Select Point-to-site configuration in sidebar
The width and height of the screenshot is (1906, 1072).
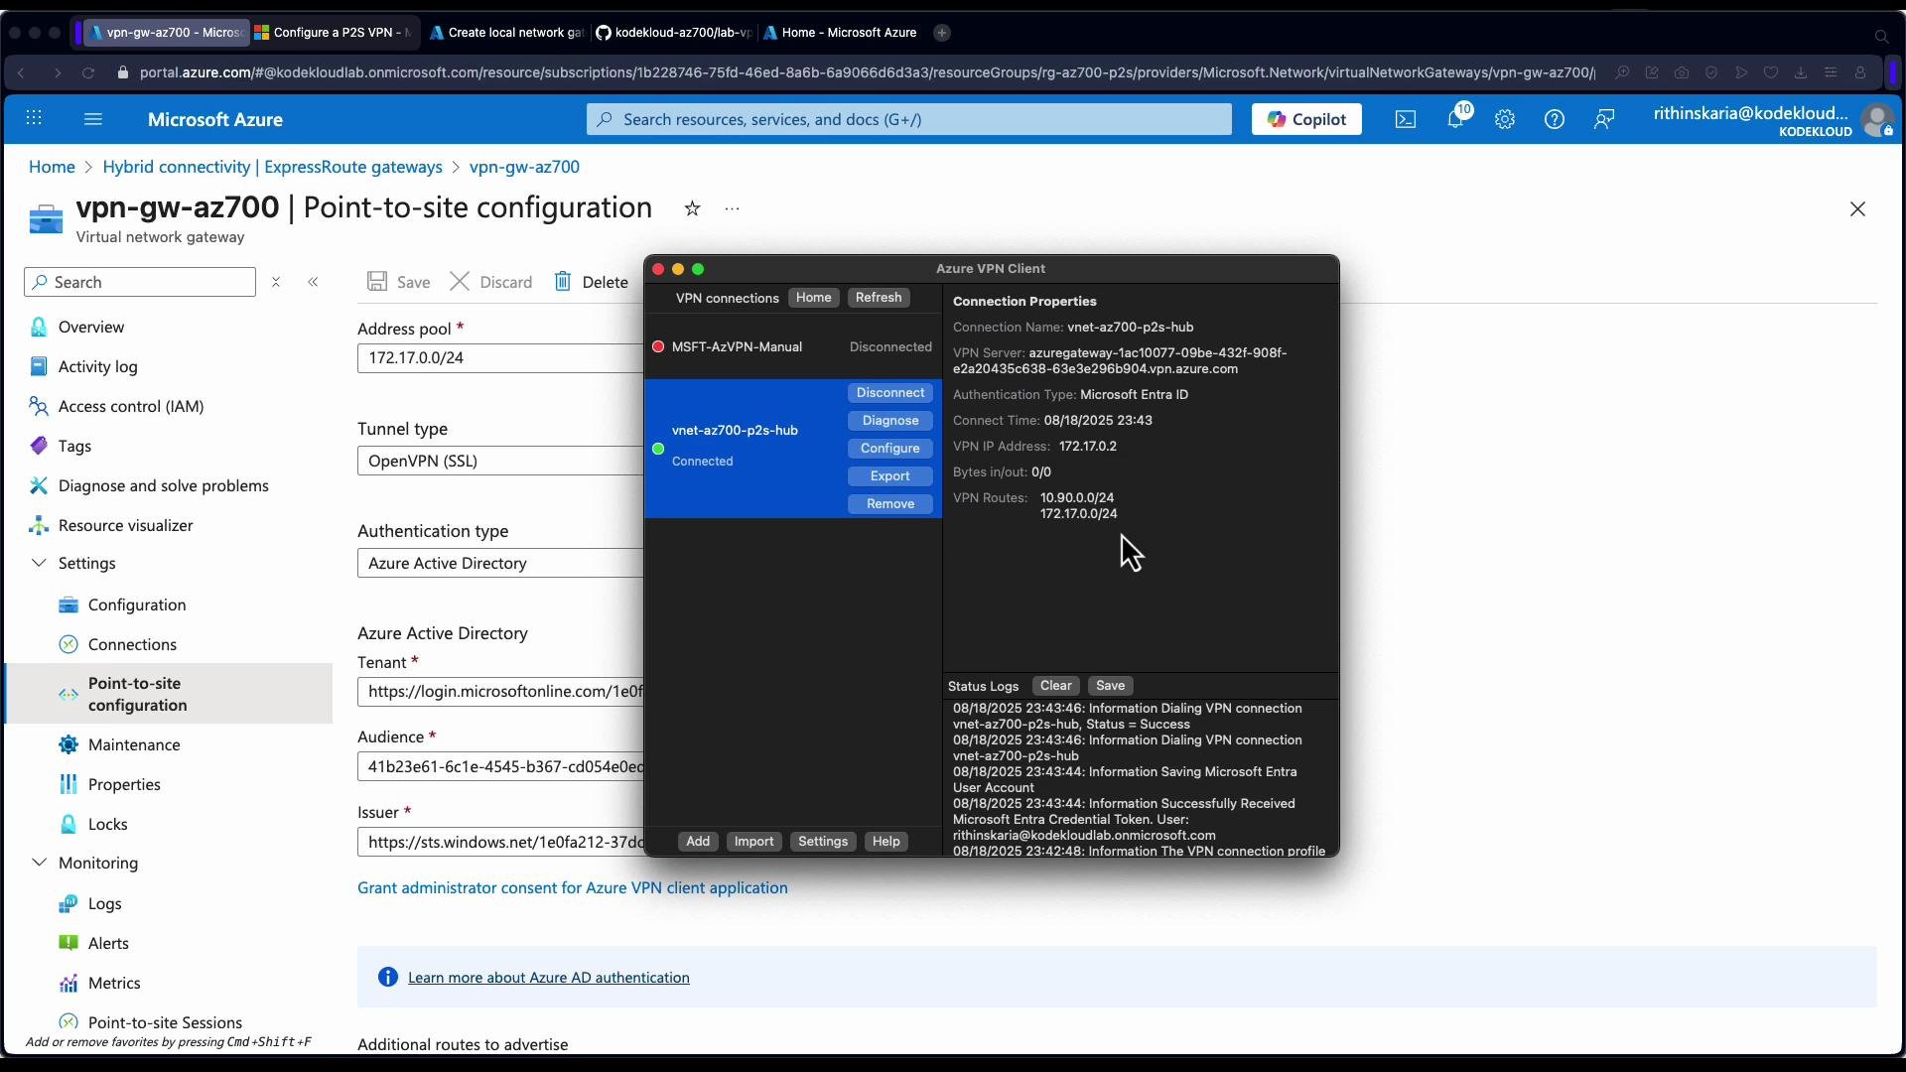pos(169,694)
